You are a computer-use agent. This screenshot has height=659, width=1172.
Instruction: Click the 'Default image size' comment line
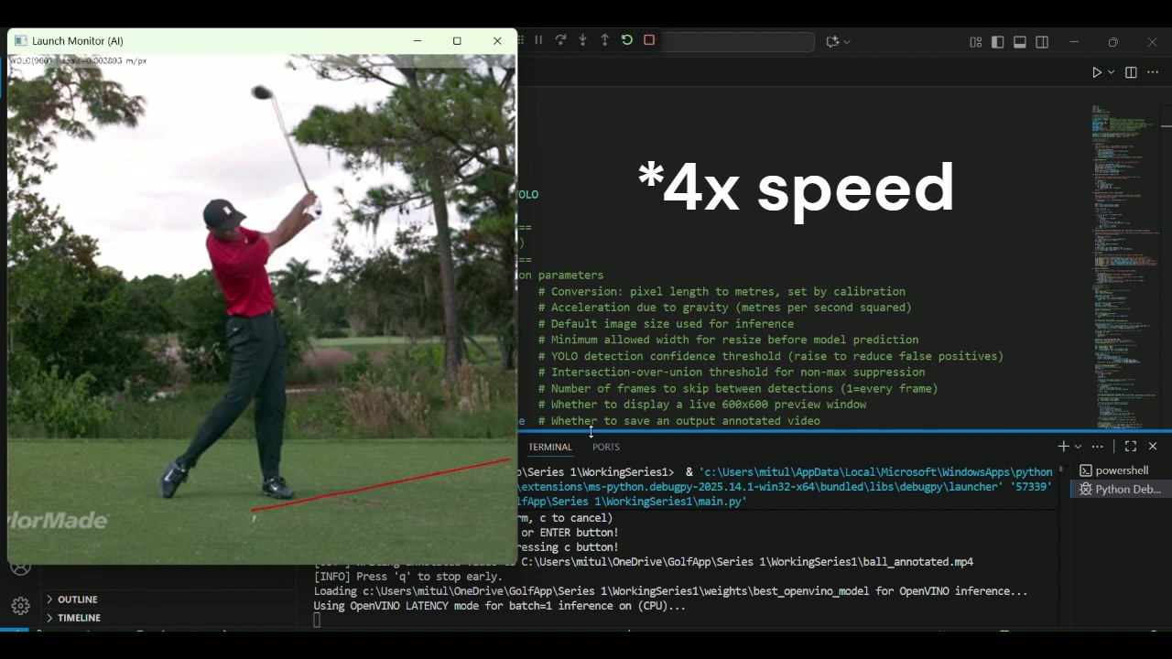666,324
